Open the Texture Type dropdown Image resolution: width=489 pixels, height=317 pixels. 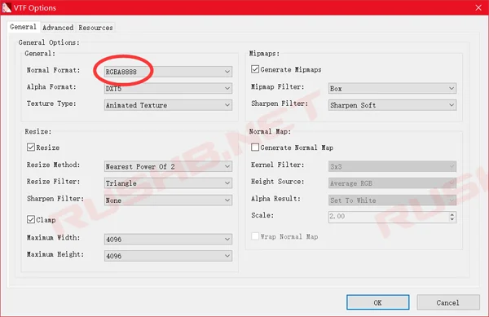tap(168, 105)
